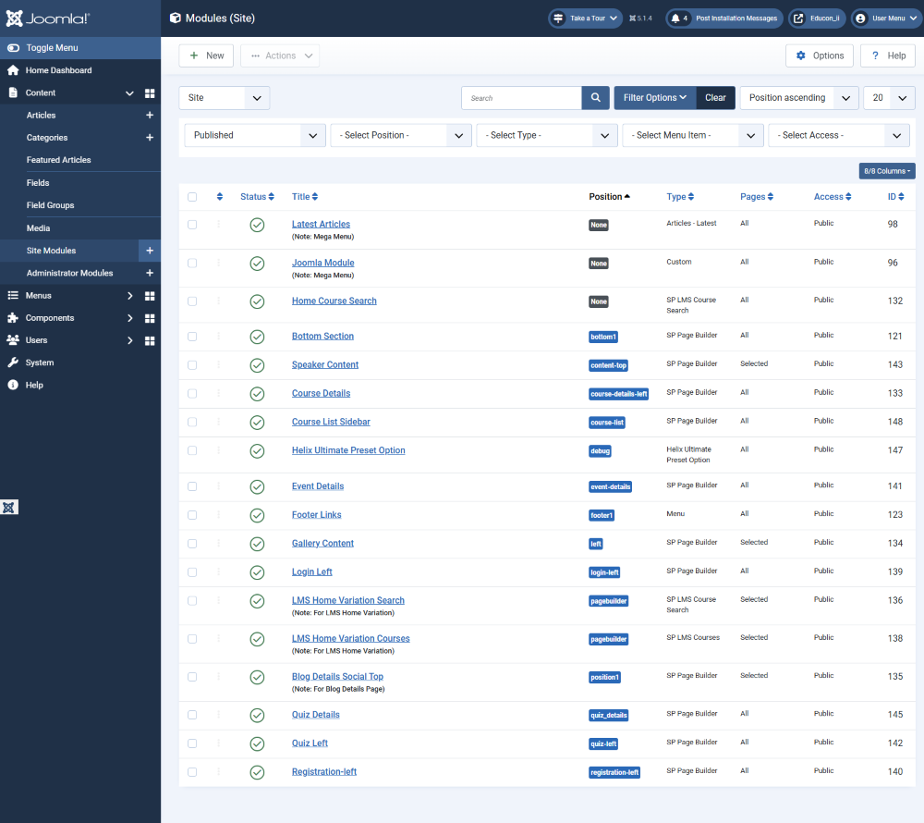Select the Quiz Details row checkbox
Image resolution: width=924 pixels, height=823 pixels.
coord(192,715)
